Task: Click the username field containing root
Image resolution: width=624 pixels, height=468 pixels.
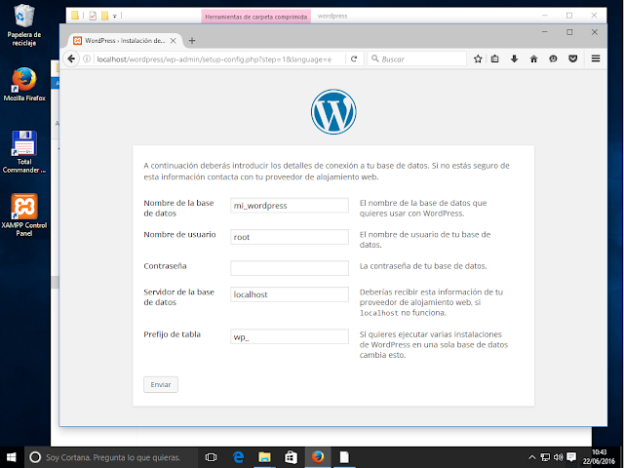Action: pos(290,237)
